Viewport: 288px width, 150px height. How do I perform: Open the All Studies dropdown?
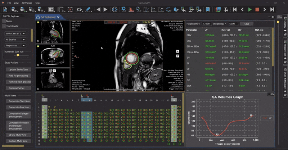tap(15, 40)
